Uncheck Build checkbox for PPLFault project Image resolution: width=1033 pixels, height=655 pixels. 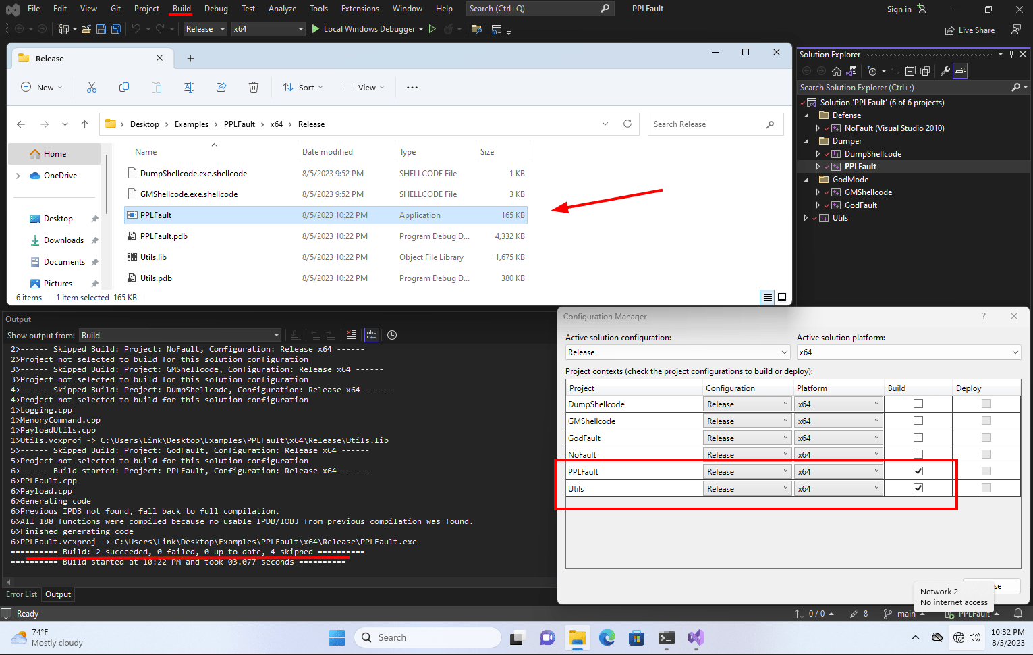coord(918,471)
